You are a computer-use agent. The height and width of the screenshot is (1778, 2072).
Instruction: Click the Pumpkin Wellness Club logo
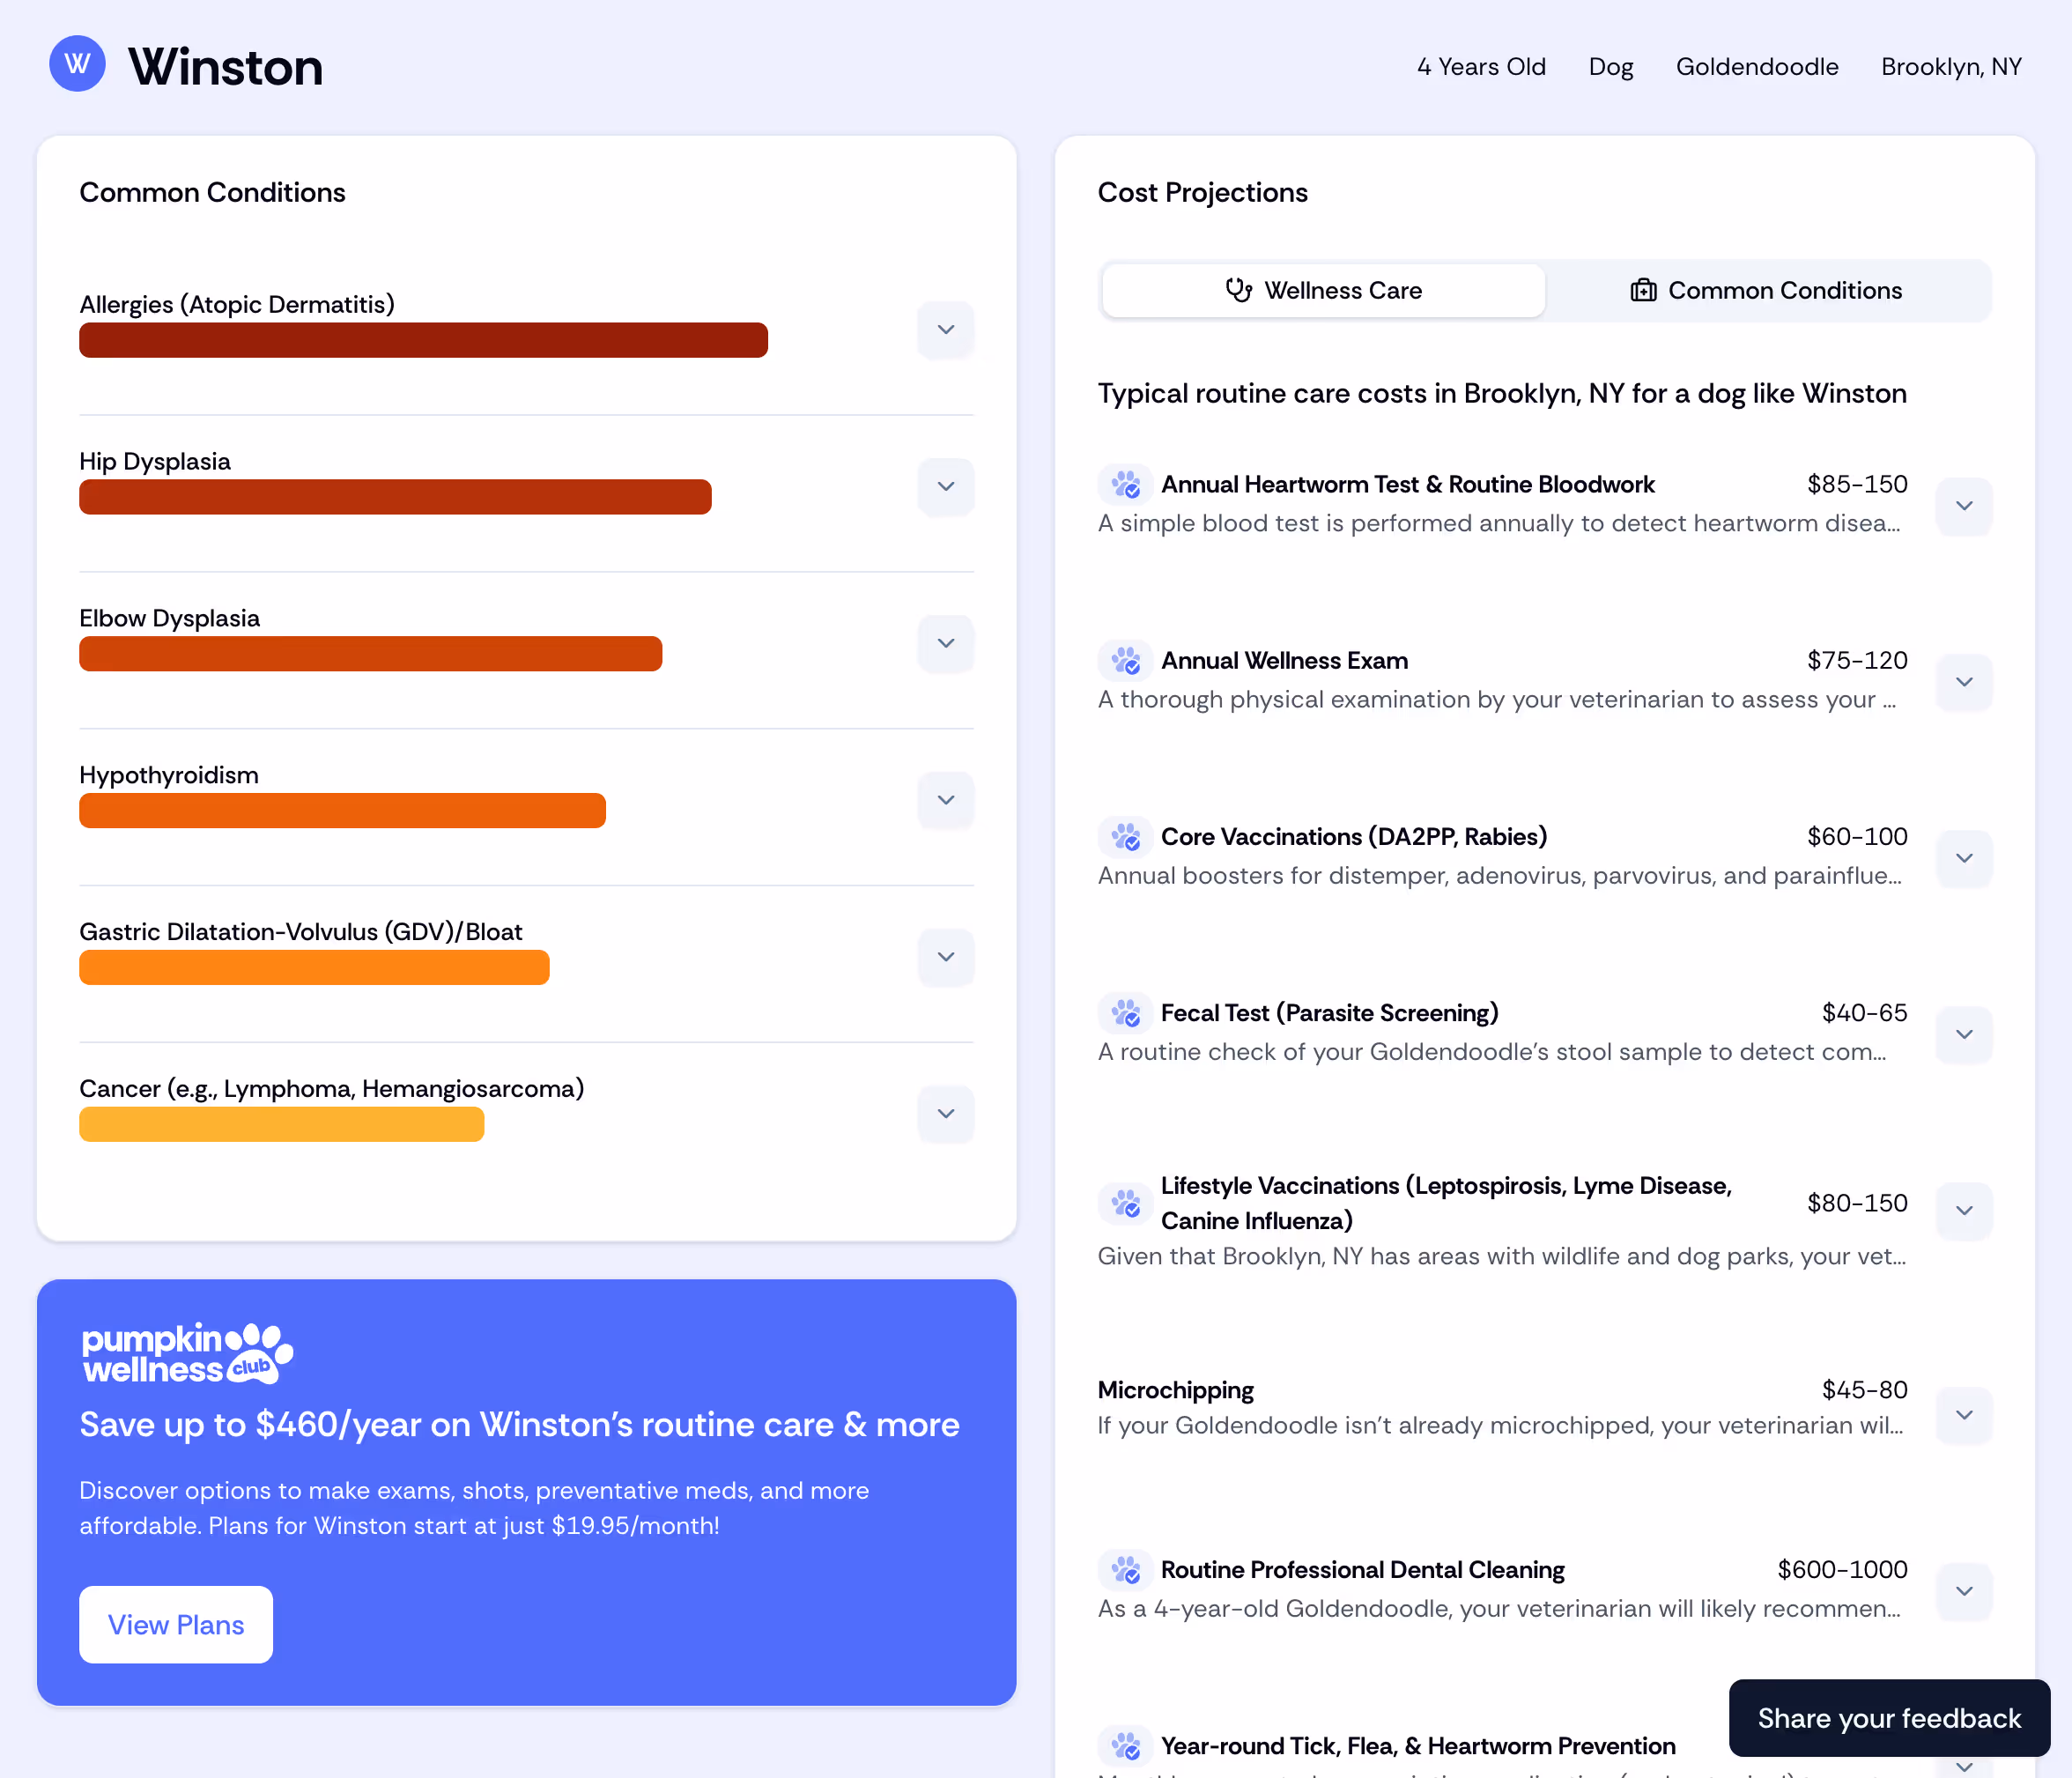coord(186,1353)
